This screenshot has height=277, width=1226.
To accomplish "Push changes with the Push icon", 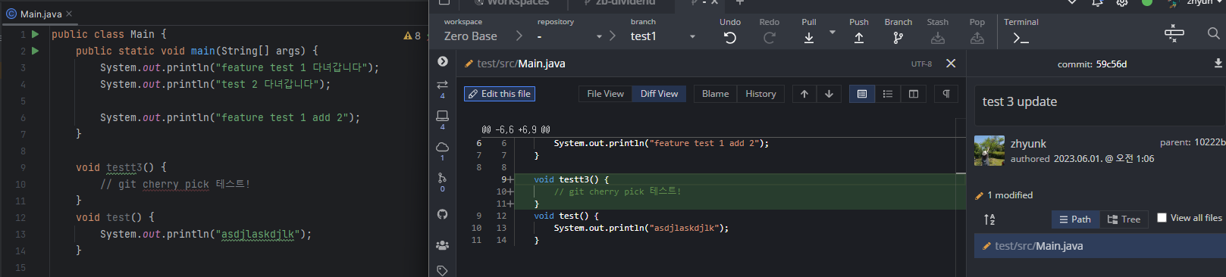I will coord(859,38).
